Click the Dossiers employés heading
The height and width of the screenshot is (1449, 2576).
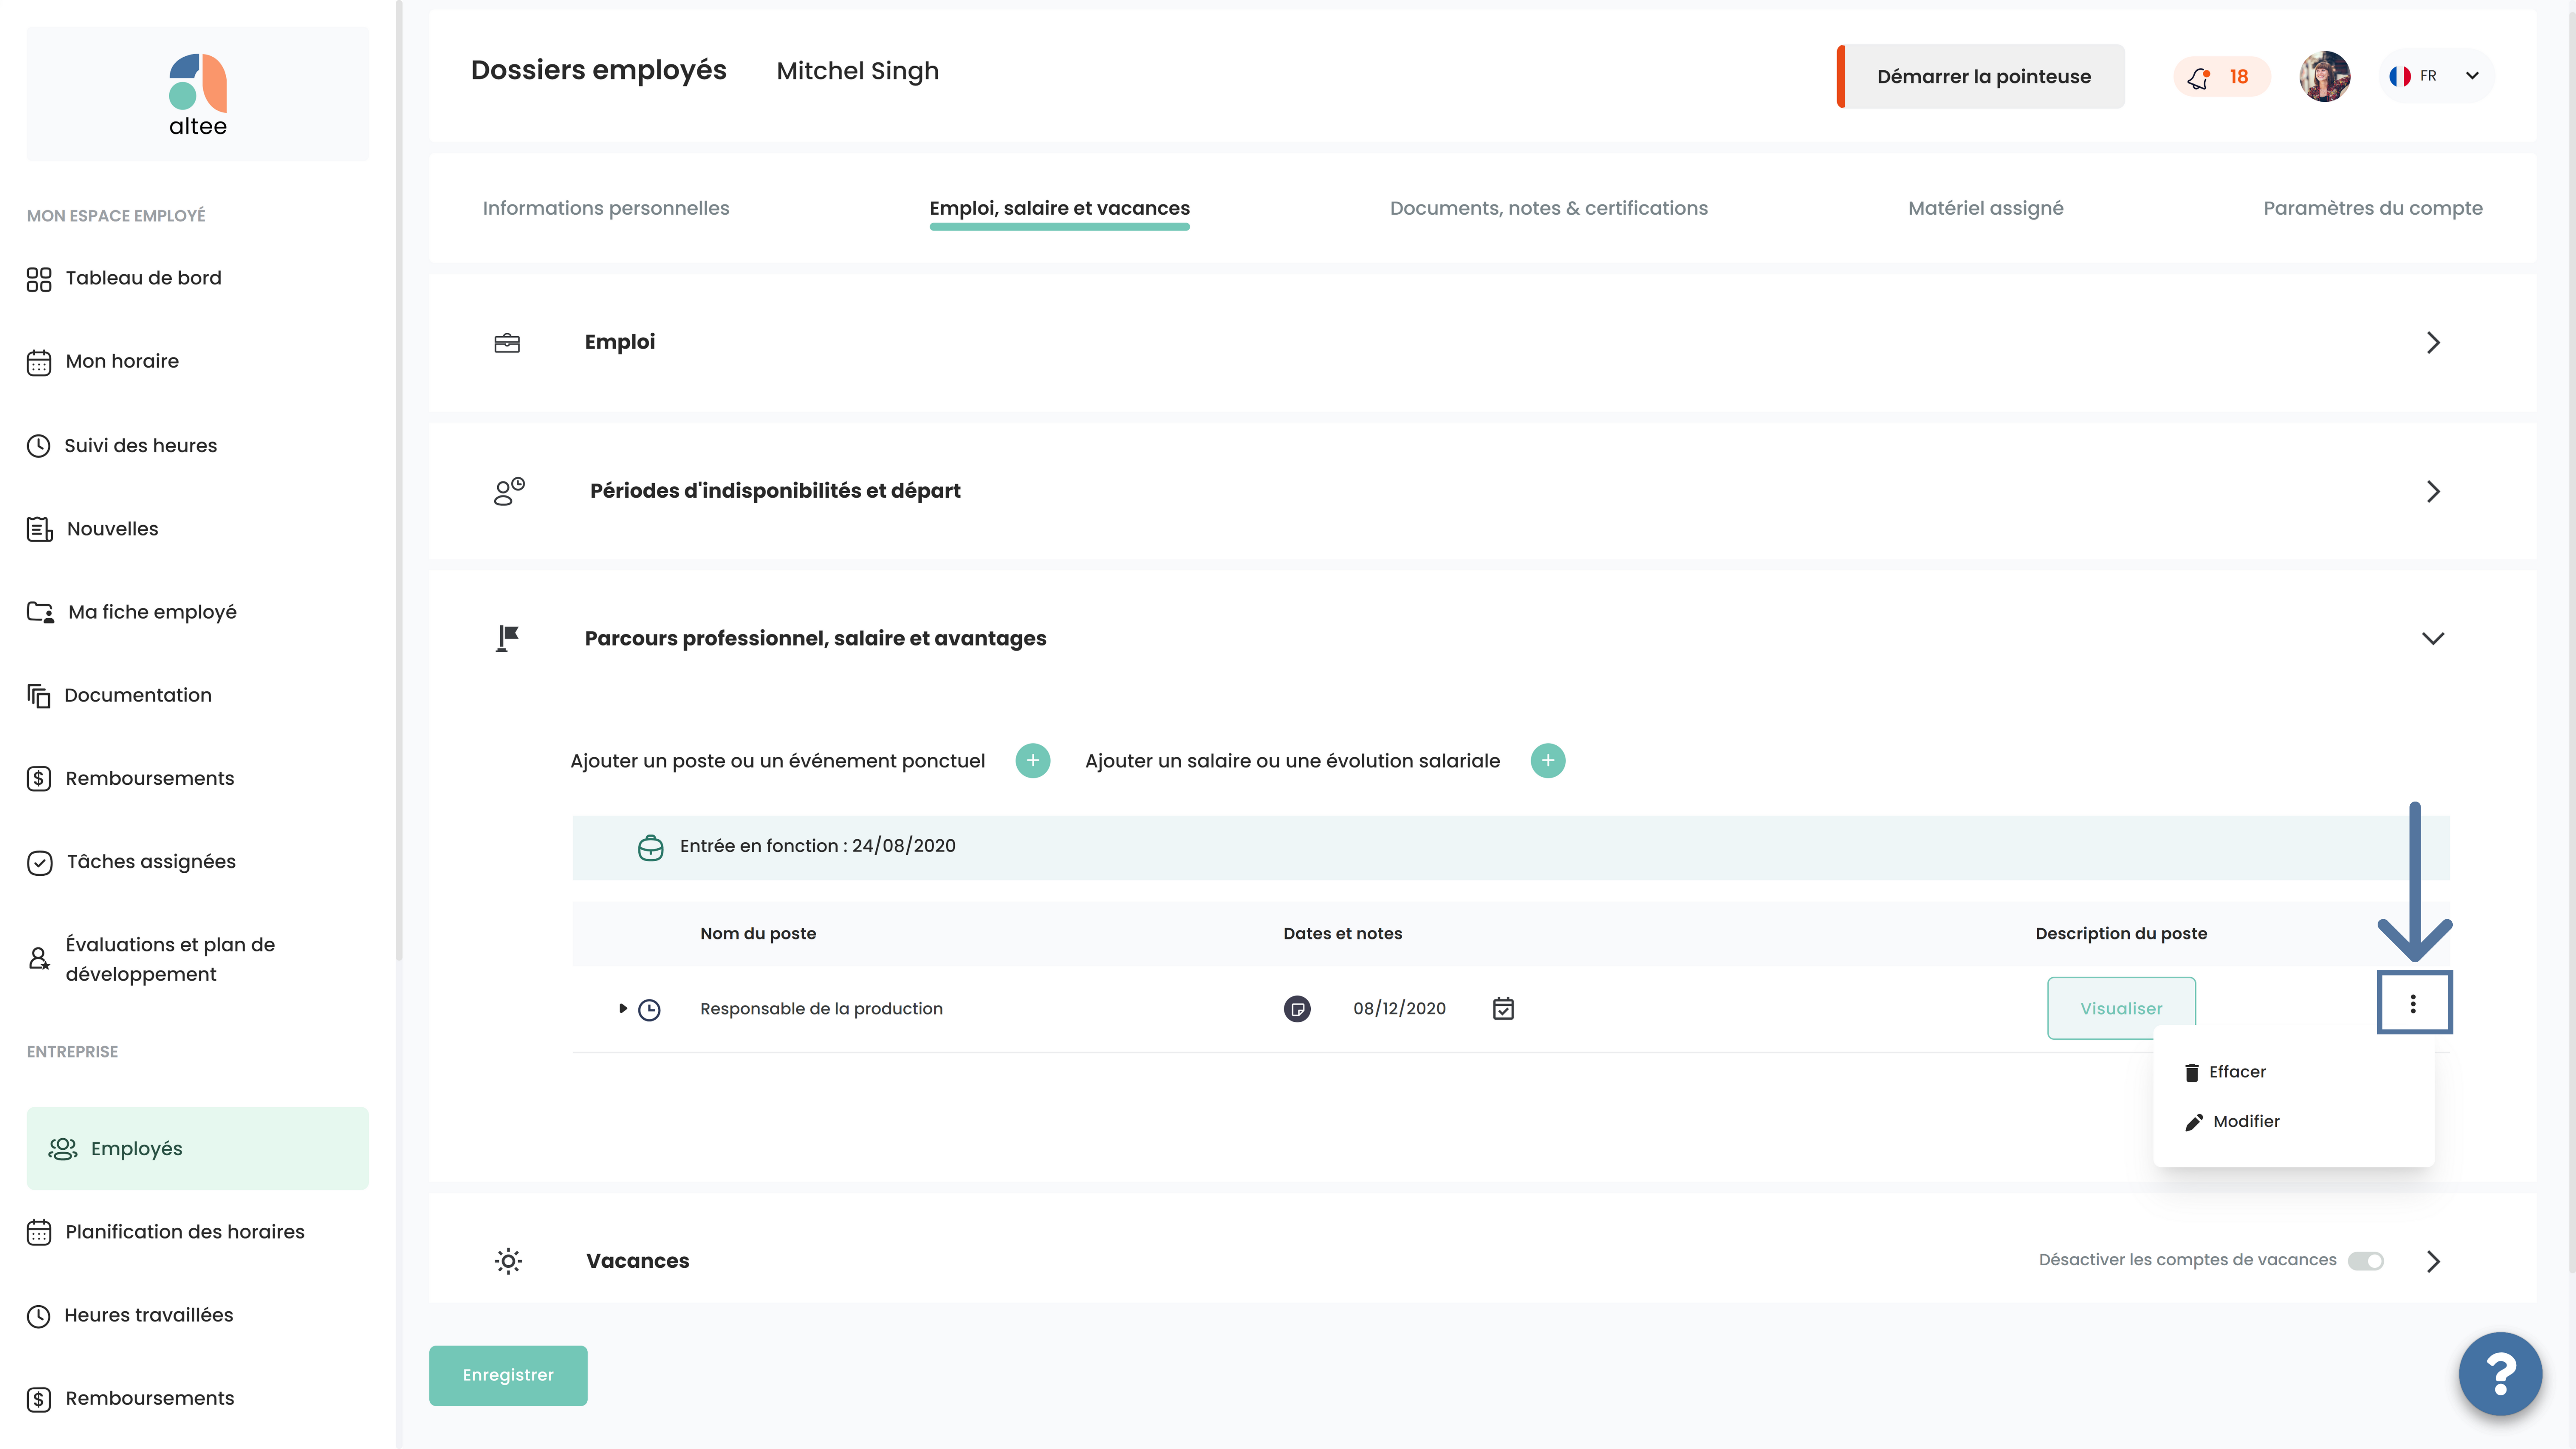598,70
